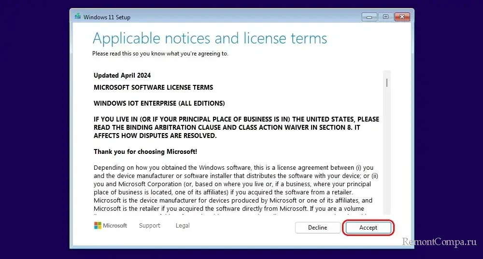The height and width of the screenshot is (259, 483).
Task: Decline the license terms
Action: pos(318,228)
